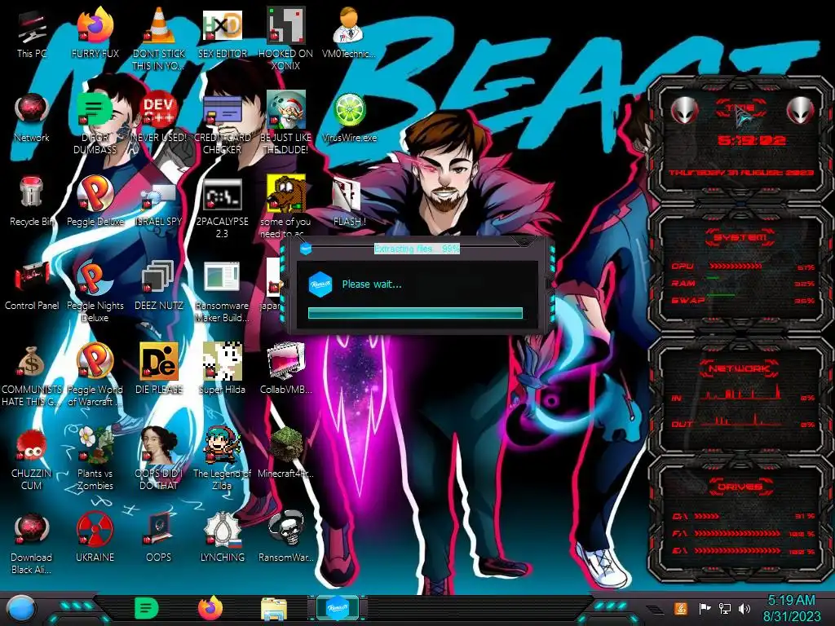Click the C:\ drive usage bar in widget
Image resolution: width=835 pixels, height=626 pixels.
(707, 516)
